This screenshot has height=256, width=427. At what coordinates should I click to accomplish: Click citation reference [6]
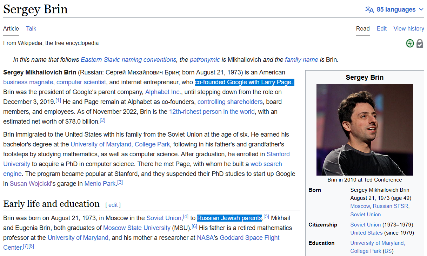tap(194, 227)
